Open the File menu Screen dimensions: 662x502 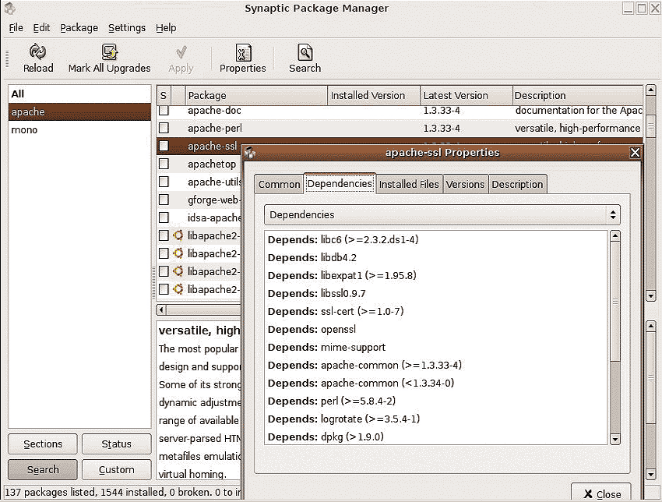coord(16,28)
